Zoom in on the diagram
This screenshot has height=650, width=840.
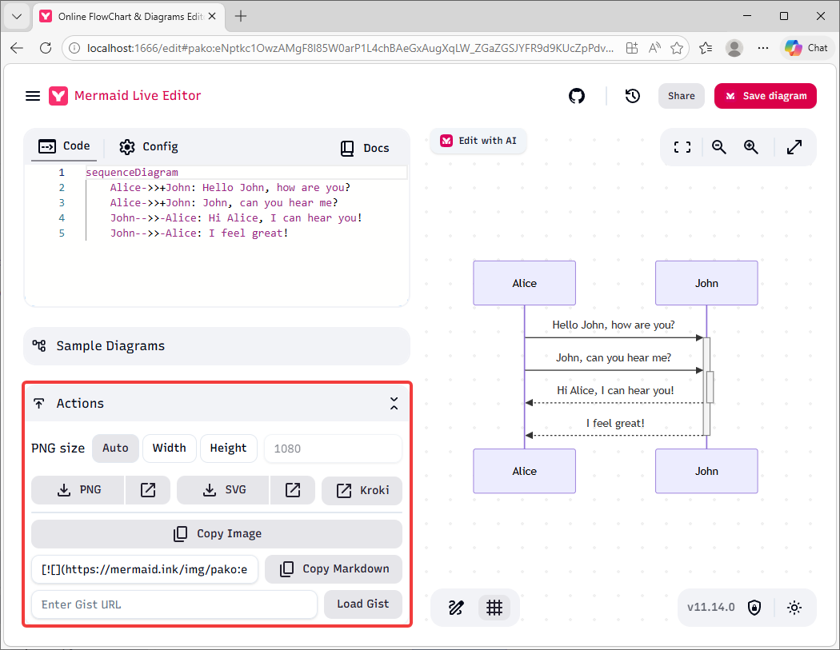coord(751,147)
